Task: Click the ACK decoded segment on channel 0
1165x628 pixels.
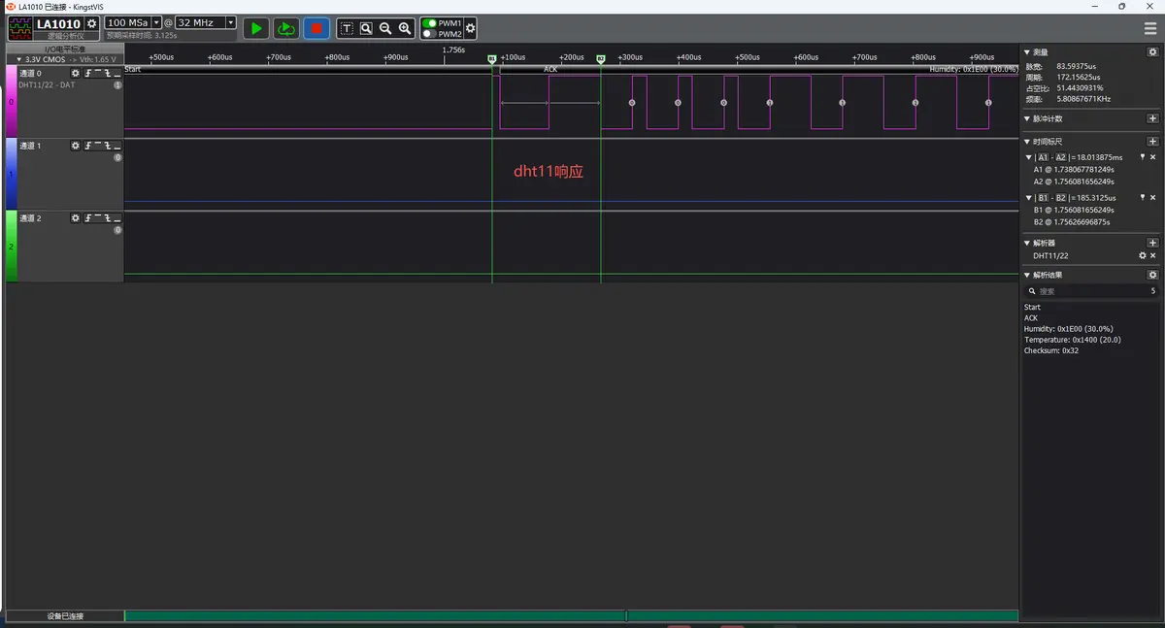Action: pyautogui.click(x=550, y=69)
